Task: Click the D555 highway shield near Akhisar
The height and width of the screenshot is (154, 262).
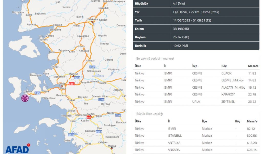Action: point(92,67)
